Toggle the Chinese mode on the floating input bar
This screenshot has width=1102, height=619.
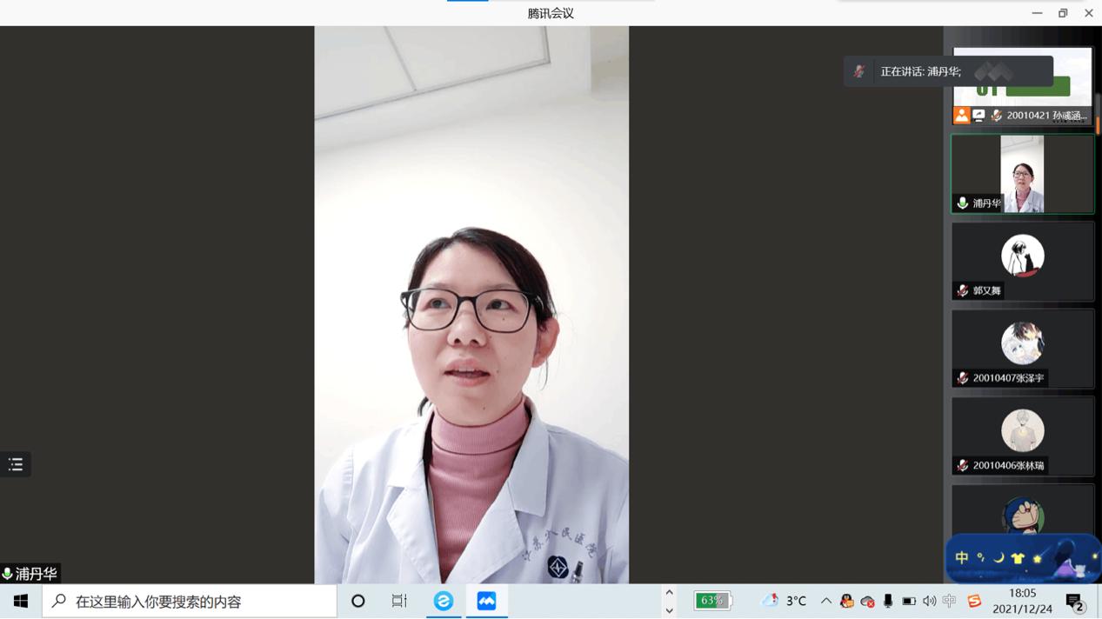pyautogui.click(x=962, y=558)
